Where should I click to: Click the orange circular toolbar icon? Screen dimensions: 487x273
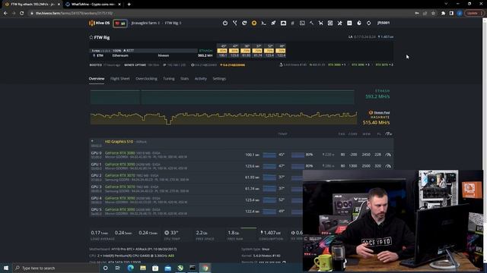(254, 23)
